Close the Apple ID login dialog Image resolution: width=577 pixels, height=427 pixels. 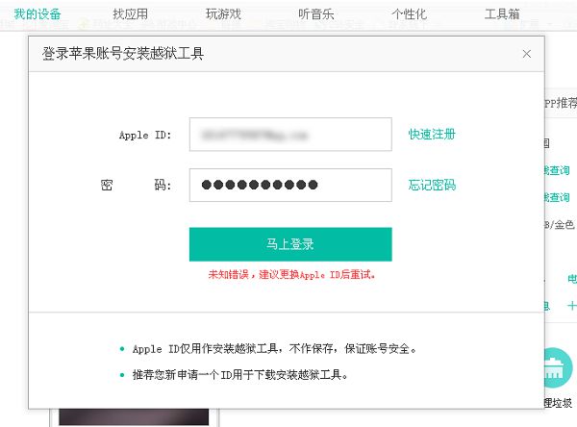point(527,54)
